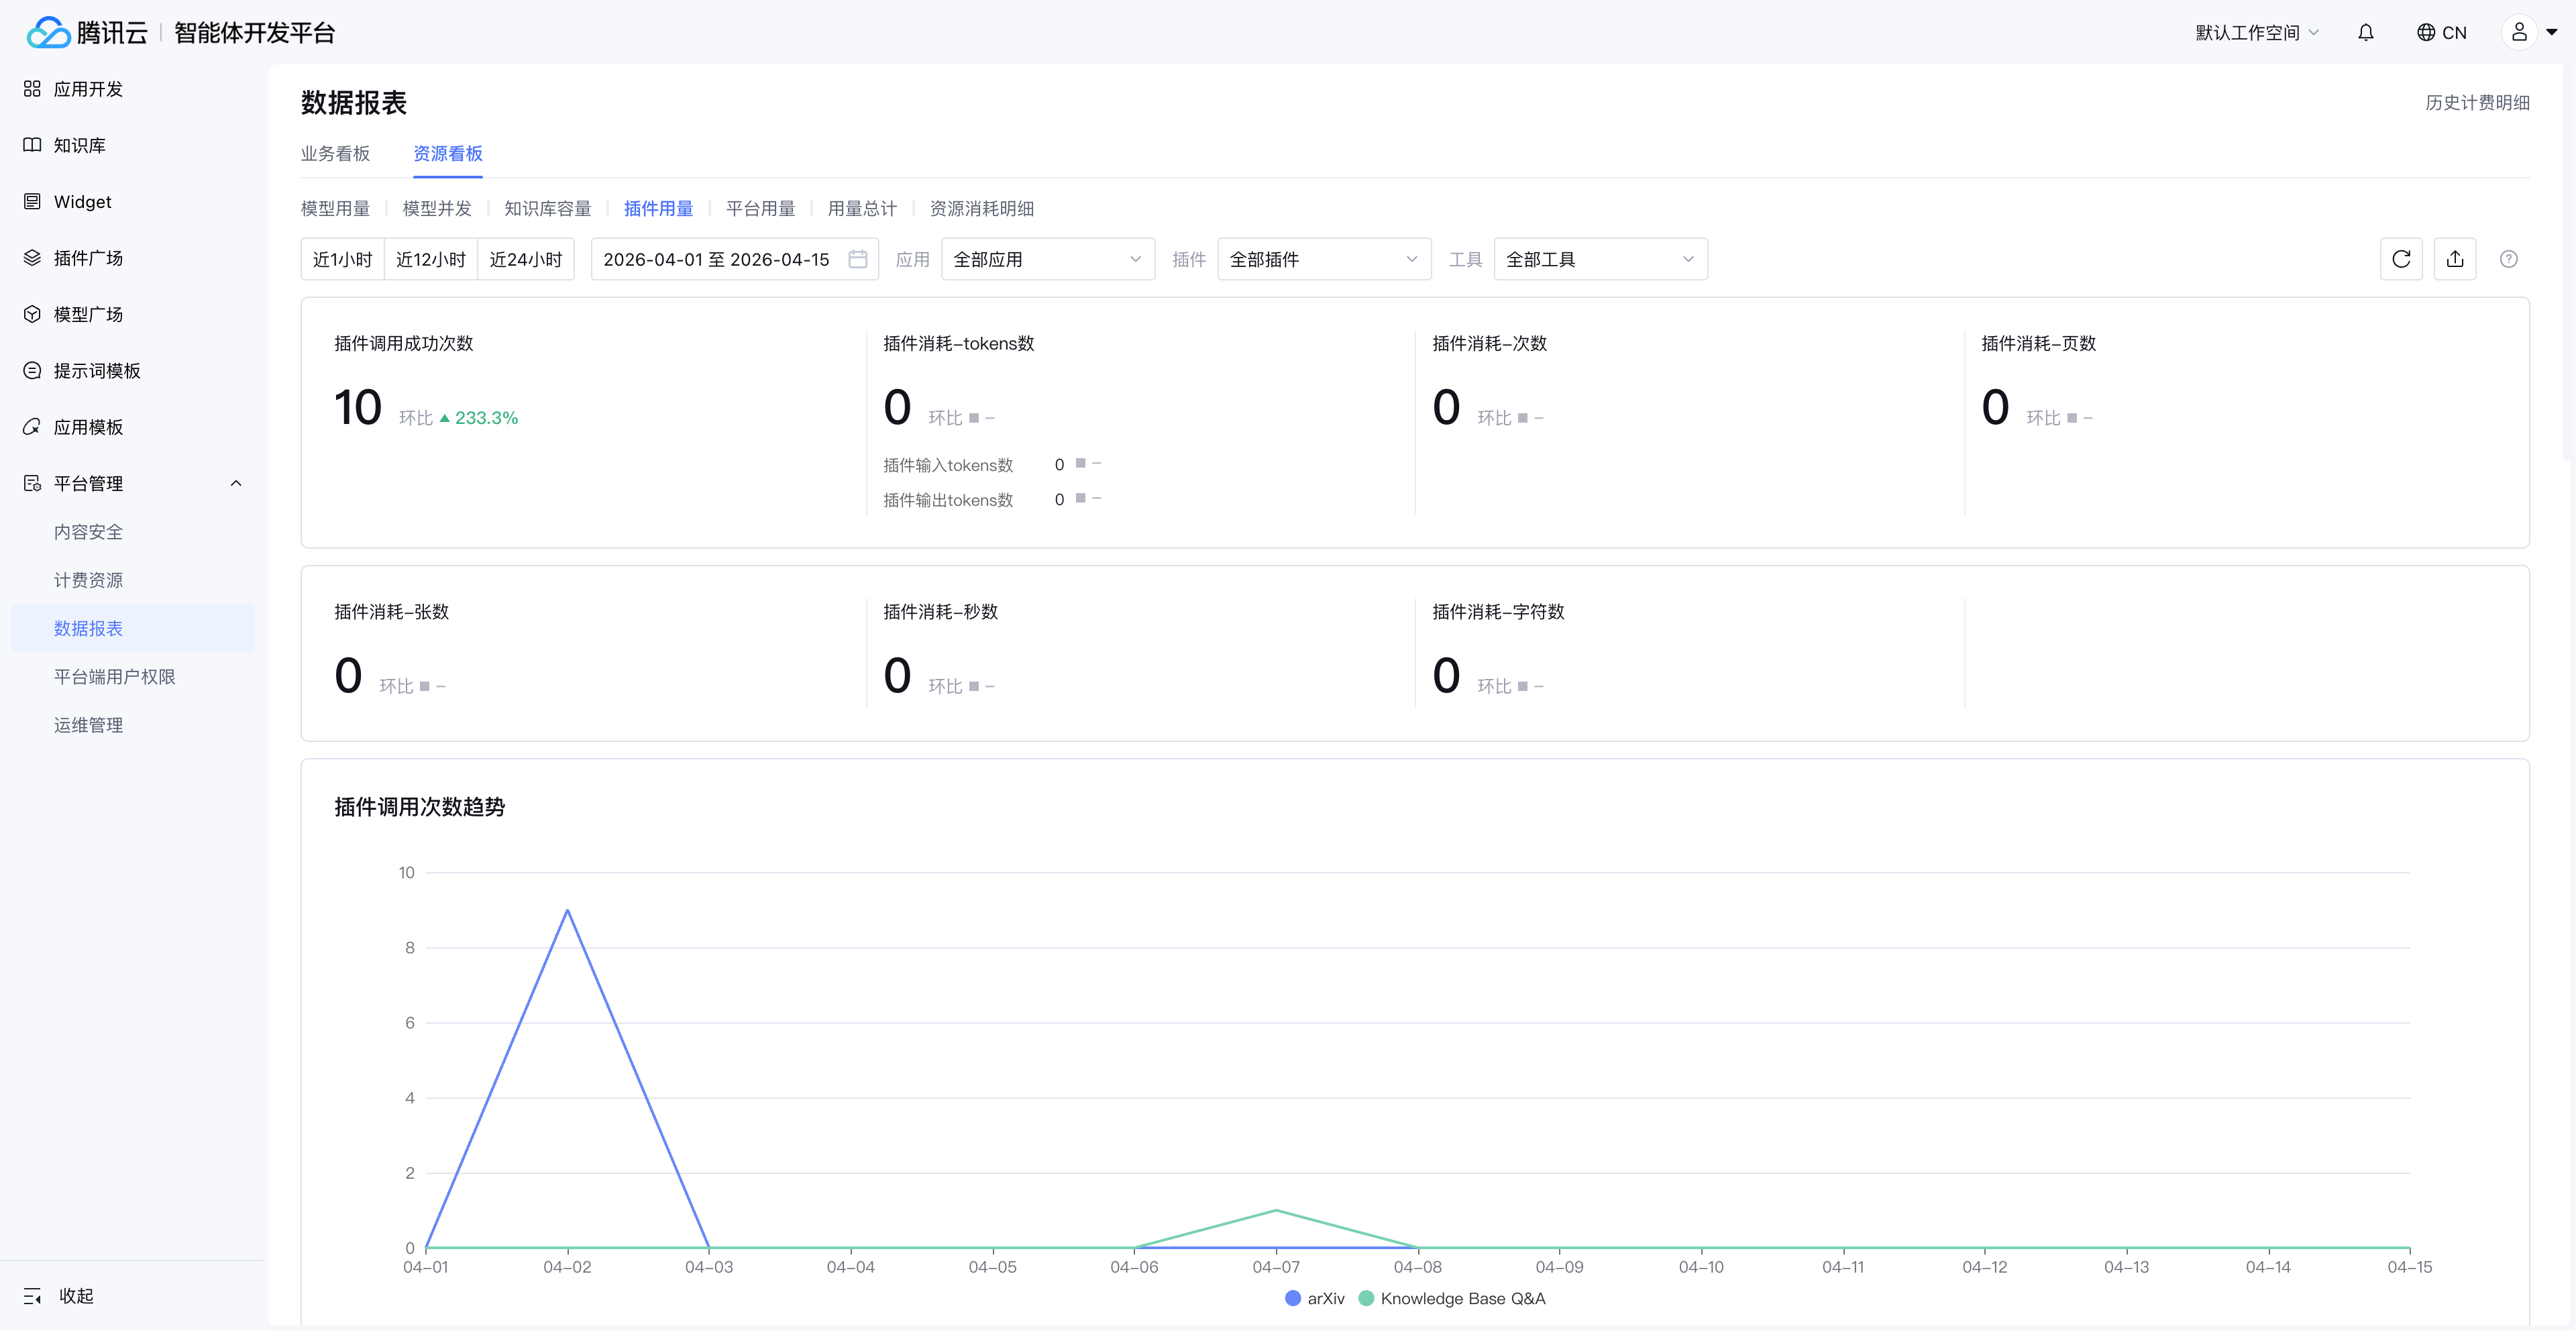The height and width of the screenshot is (1331, 2576).
Task: Switch to the 业务看板 tab
Action: [x=335, y=153]
